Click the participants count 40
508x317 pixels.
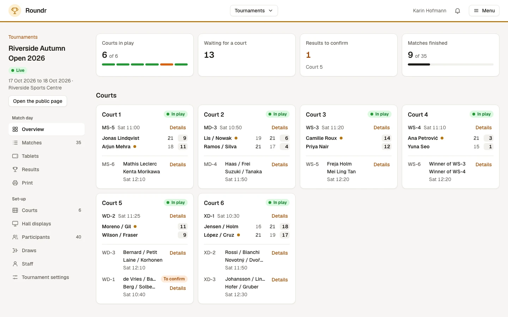pyautogui.click(x=79, y=237)
